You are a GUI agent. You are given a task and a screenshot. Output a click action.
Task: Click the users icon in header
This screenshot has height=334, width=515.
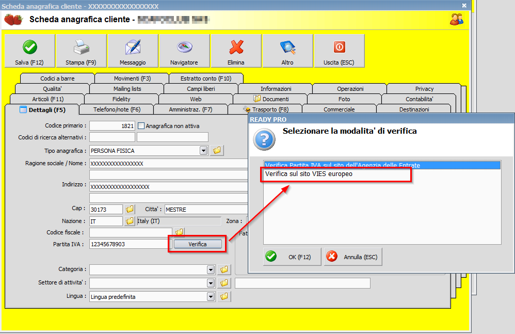tap(456, 20)
